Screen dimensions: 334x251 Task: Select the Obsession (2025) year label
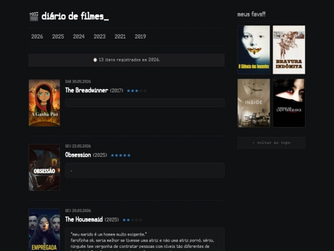(x=100, y=155)
